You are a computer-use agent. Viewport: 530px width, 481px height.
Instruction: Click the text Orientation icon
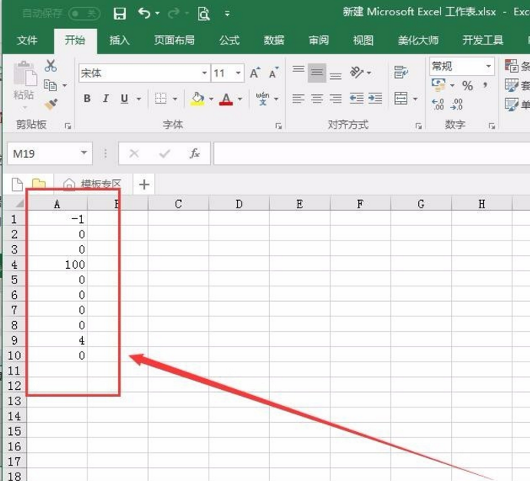point(357,72)
